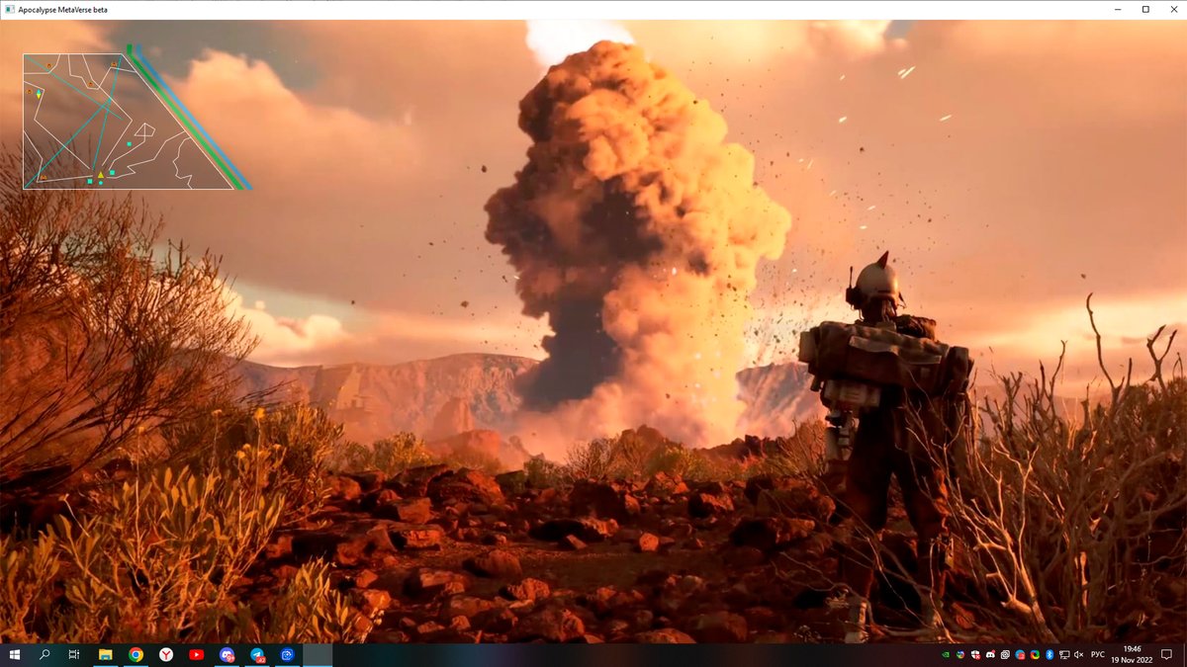
Task: Switch input language via РУС indicator
Action: pos(1098,654)
